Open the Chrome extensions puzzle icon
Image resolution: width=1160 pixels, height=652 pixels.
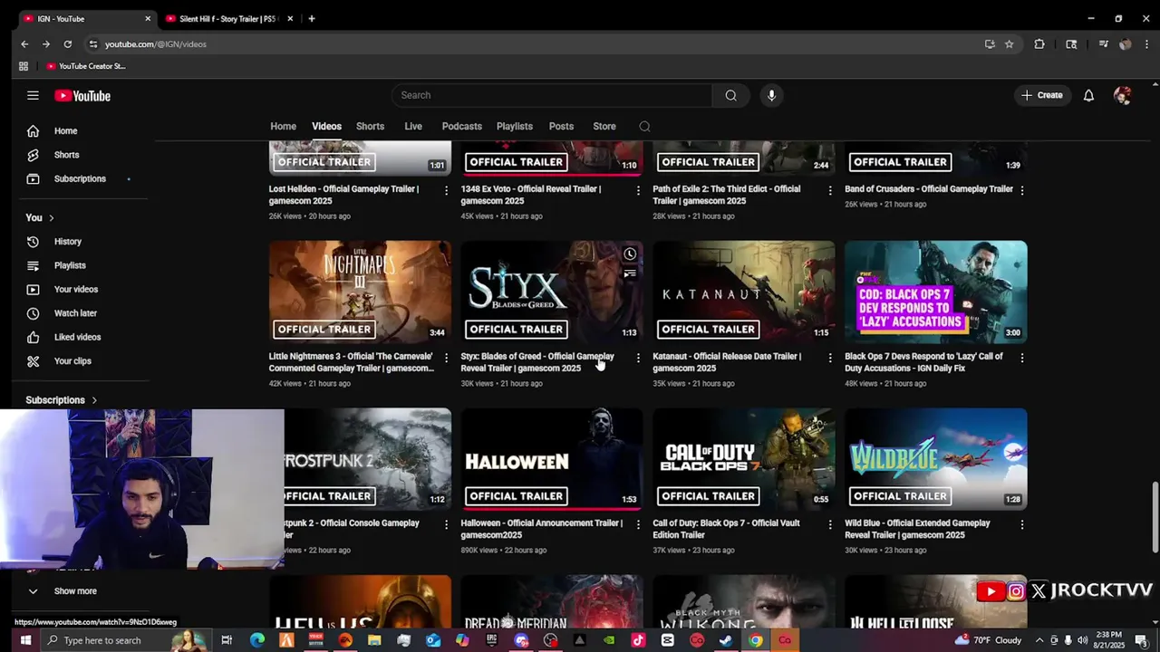1039,43
